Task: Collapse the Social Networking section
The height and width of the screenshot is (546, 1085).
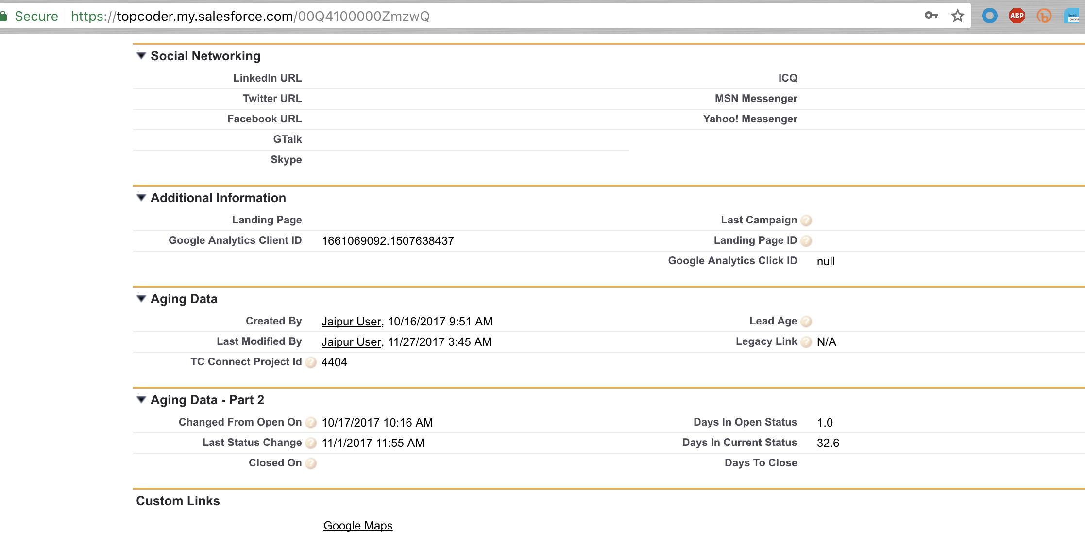Action: click(x=141, y=56)
